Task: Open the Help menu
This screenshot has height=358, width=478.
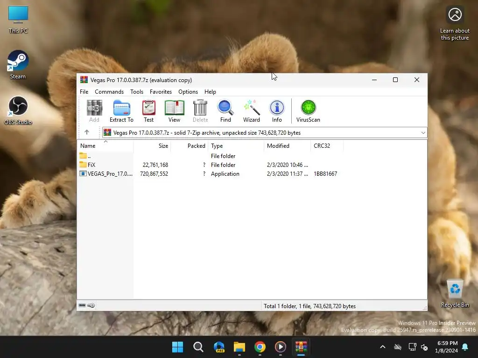Action: (x=210, y=92)
